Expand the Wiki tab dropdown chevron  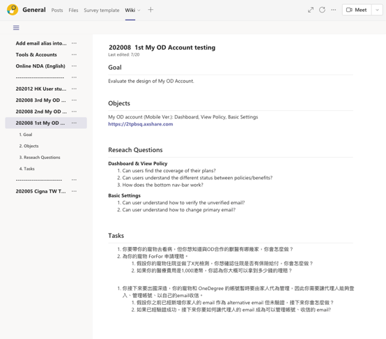(x=139, y=10)
